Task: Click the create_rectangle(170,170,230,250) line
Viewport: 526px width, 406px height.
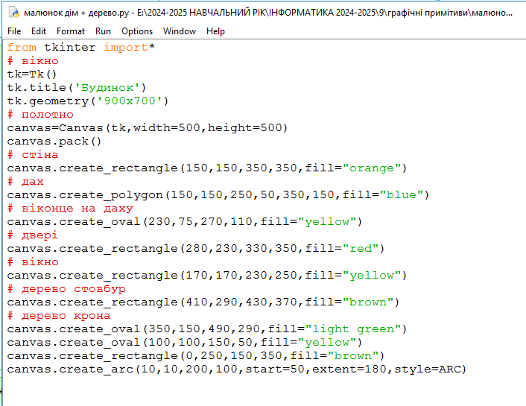Action: [207, 276]
